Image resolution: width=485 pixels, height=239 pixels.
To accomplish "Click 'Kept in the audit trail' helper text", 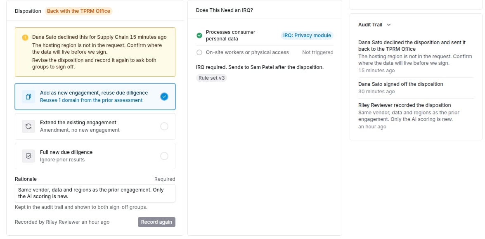I will click(x=81, y=207).
